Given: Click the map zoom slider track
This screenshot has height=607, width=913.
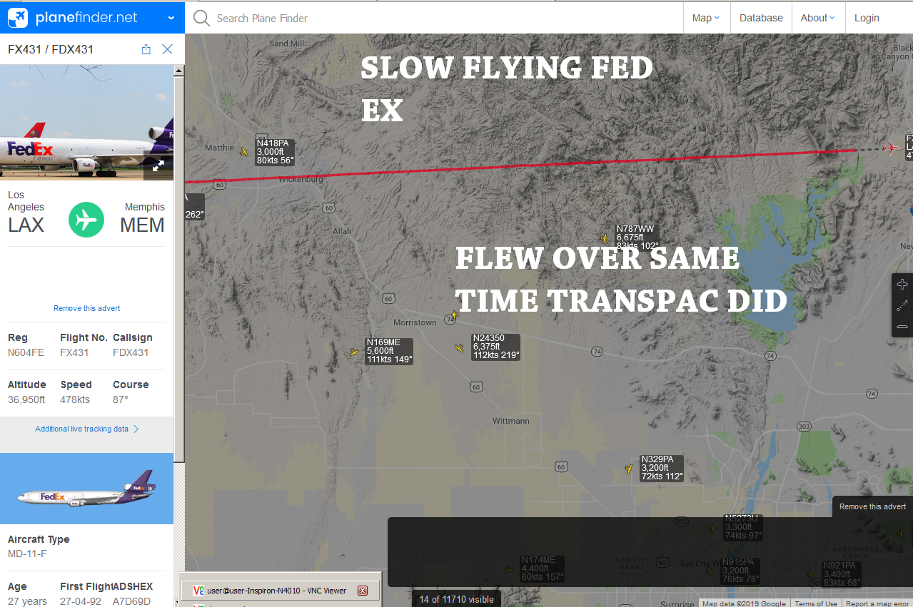Looking at the screenshot, I should [x=902, y=306].
